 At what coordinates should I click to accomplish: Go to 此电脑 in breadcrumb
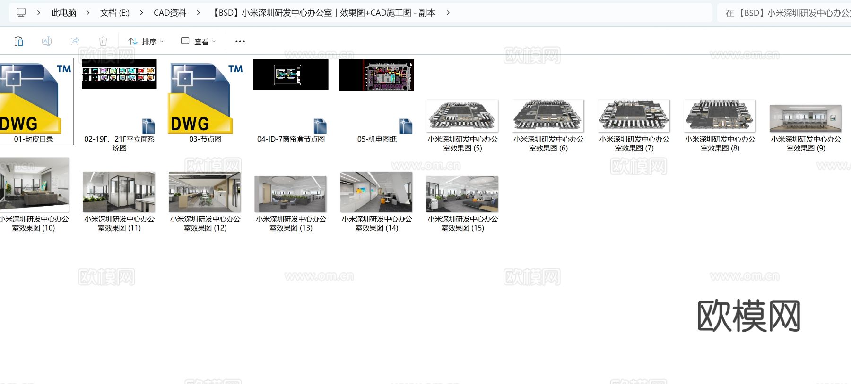tap(64, 13)
